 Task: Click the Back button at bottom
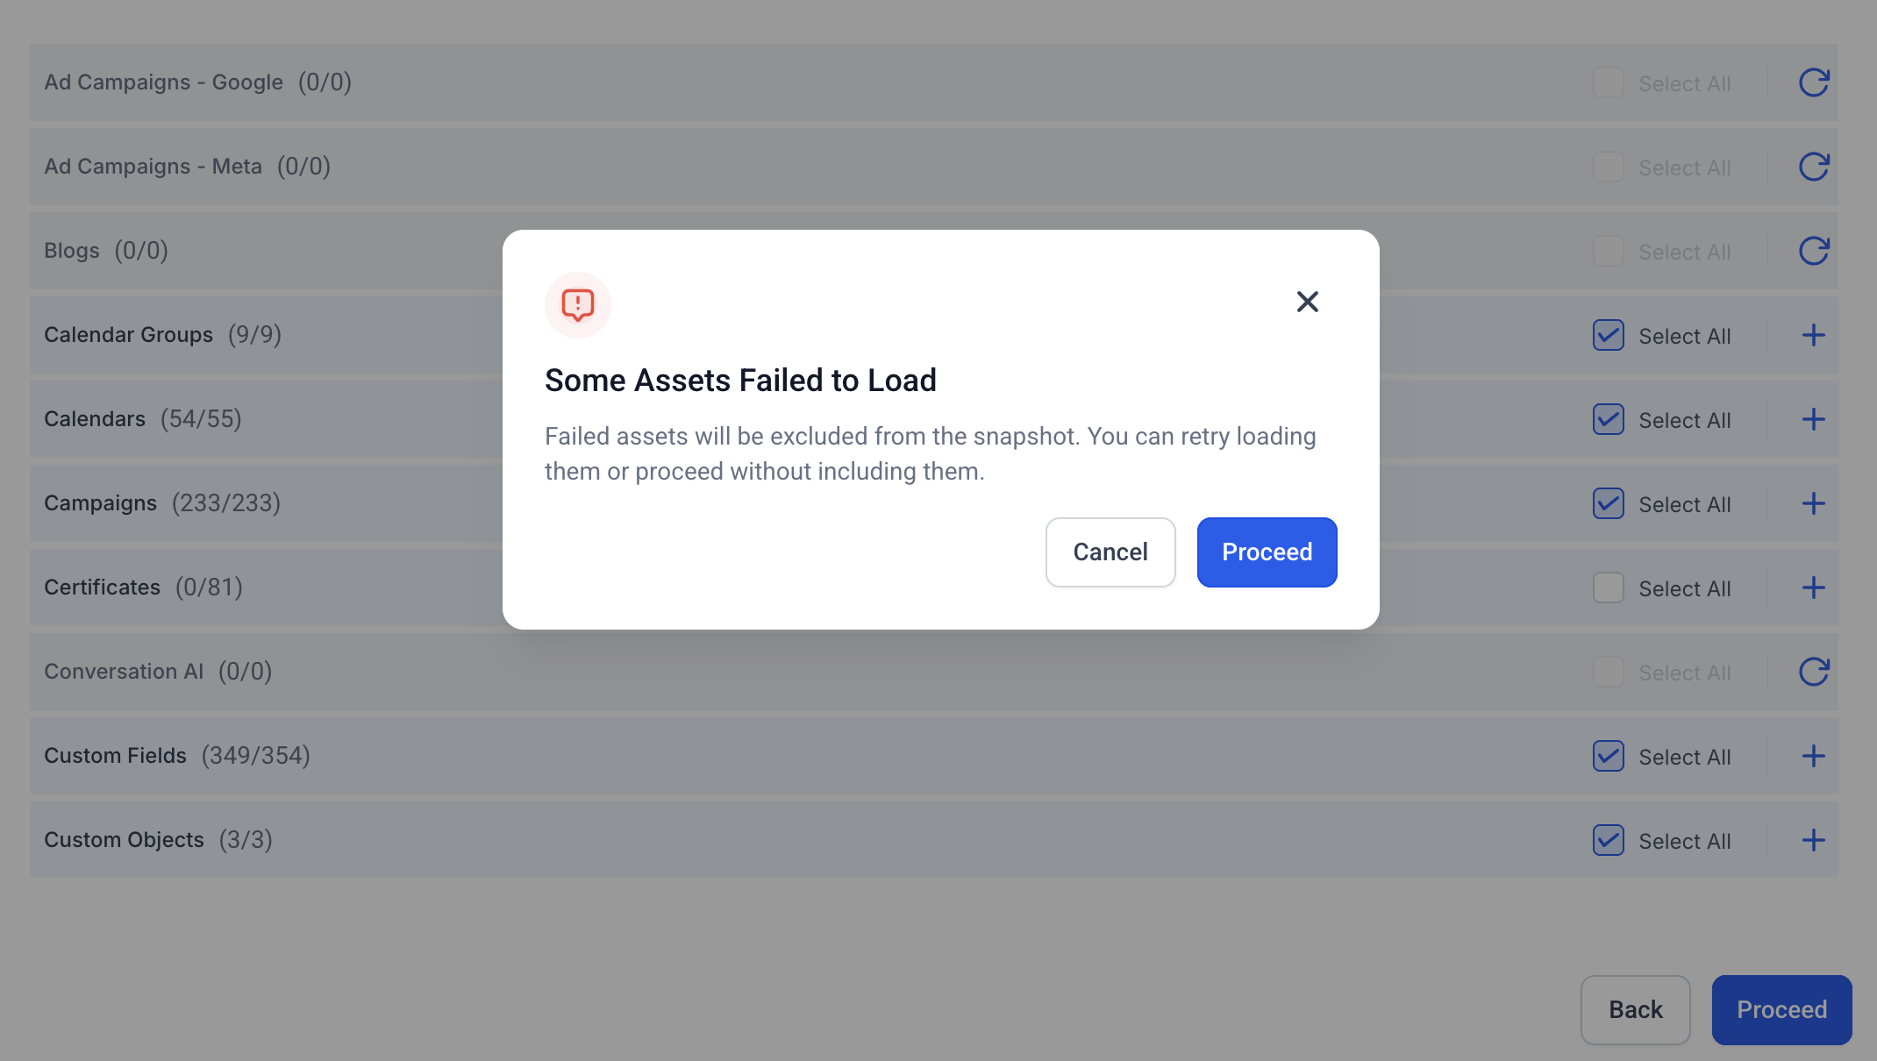(1635, 1010)
